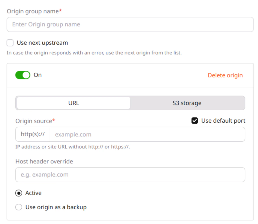Choose "Use origin as a backup"

point(18,207)
